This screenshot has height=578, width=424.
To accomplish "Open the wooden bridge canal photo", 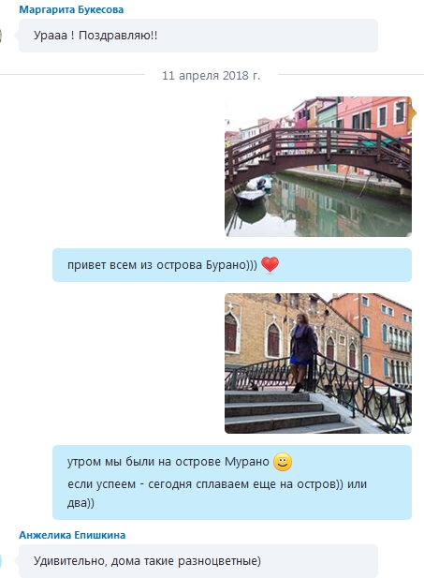I will pos(318,166).
